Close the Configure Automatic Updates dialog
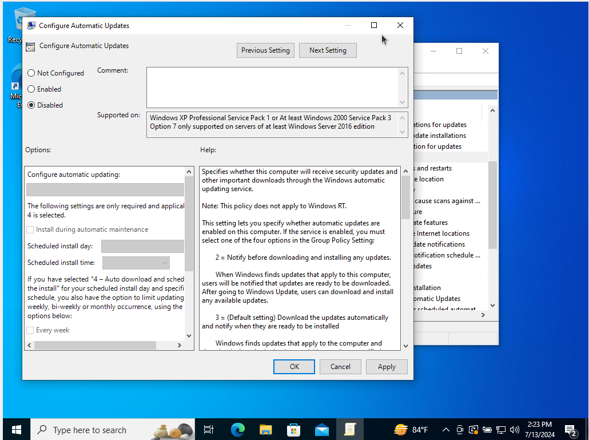The width and height of the screenshot is (589, 440). pos(400,25)
